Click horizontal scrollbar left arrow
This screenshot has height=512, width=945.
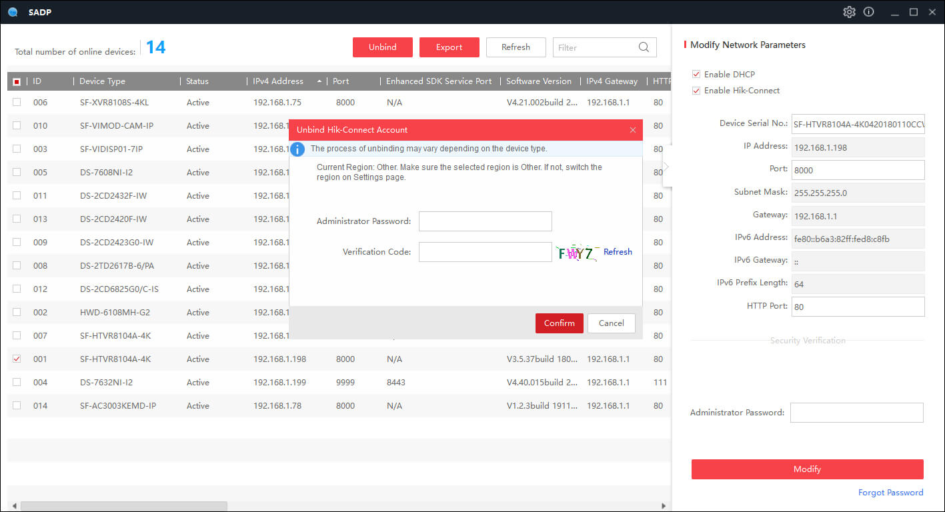pyautogui.click(x=13, y=507)
